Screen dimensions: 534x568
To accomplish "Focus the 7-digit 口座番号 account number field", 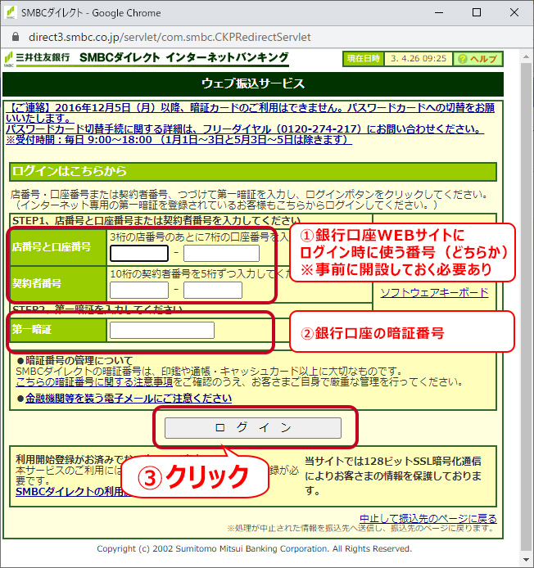I will (221, 253).
